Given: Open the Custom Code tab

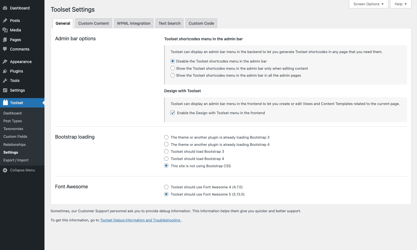Looking at the screenshot, I should pos(201,23).
